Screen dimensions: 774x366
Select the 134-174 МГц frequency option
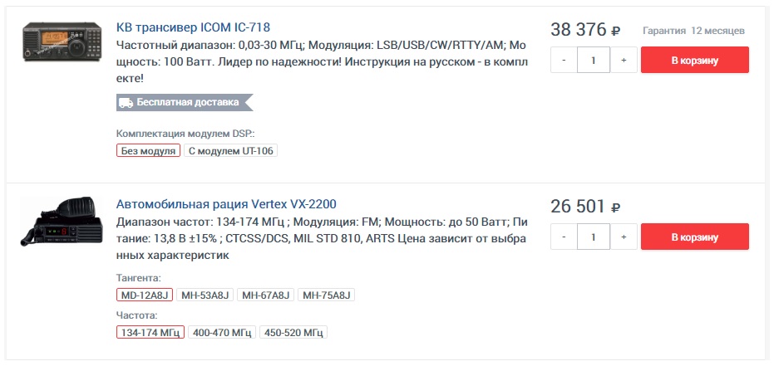[150, 332]
